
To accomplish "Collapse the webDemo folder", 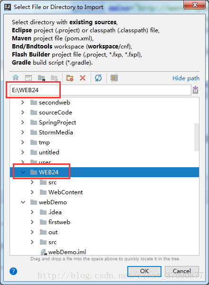I will click(x=23, y=202).
